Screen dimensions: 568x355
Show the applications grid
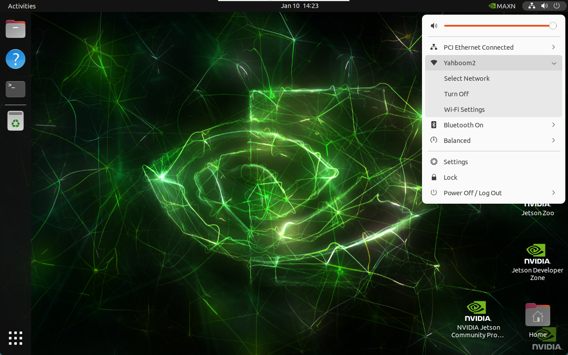point(16,338)
